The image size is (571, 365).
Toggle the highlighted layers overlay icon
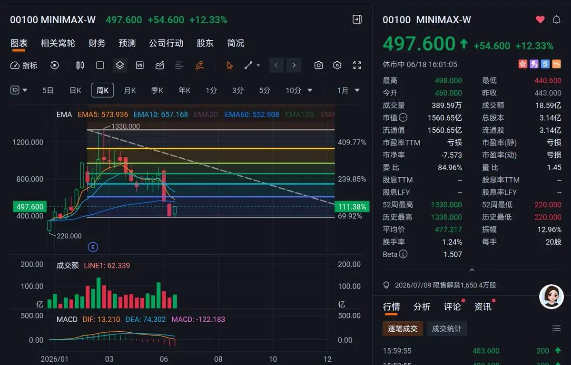(120, 66)
